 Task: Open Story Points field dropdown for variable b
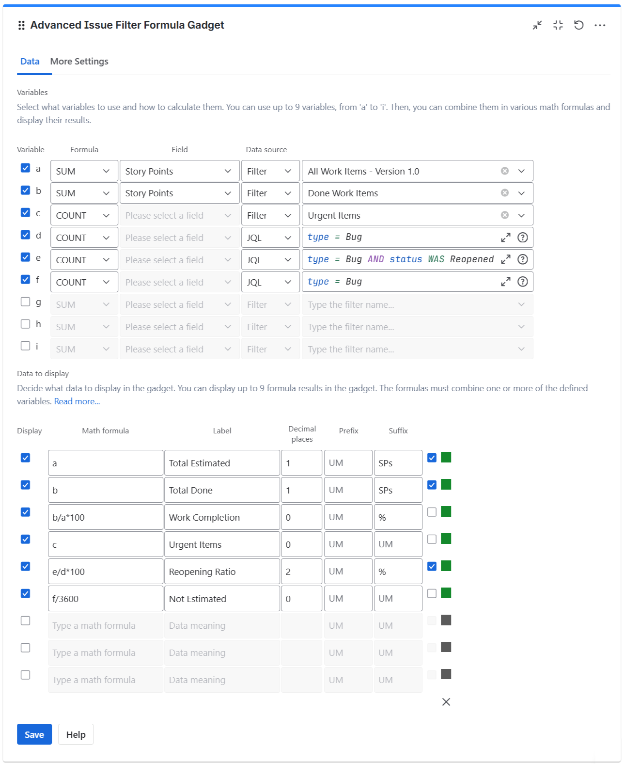click(179, 193)
